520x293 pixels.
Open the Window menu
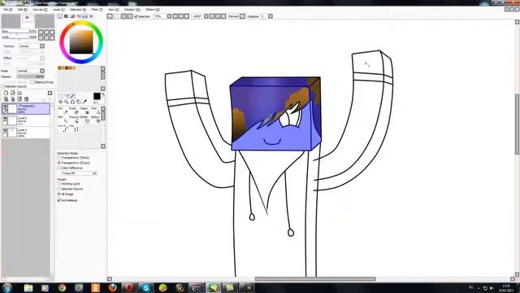point(132,10)
